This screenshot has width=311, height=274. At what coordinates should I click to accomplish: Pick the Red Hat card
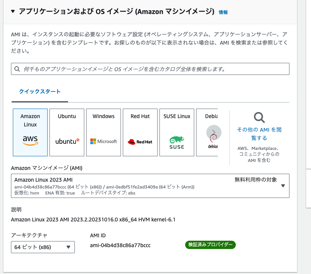(140, 132)
